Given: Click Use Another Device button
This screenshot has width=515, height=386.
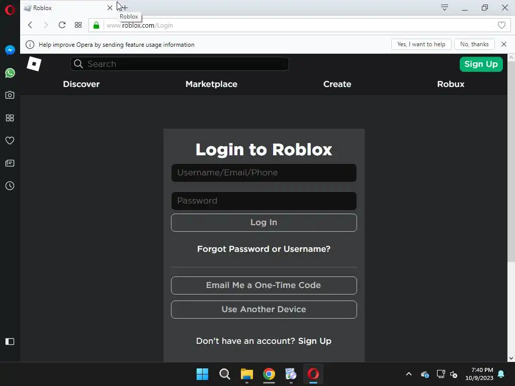Looking at the screenshot, I should click(264, 310).
